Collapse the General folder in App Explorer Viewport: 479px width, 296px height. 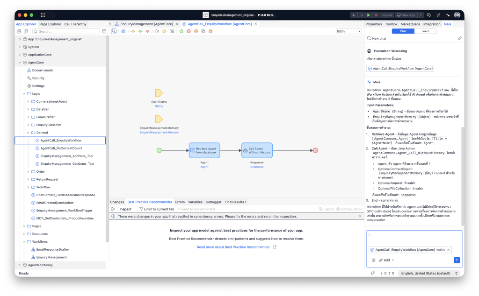28,133
